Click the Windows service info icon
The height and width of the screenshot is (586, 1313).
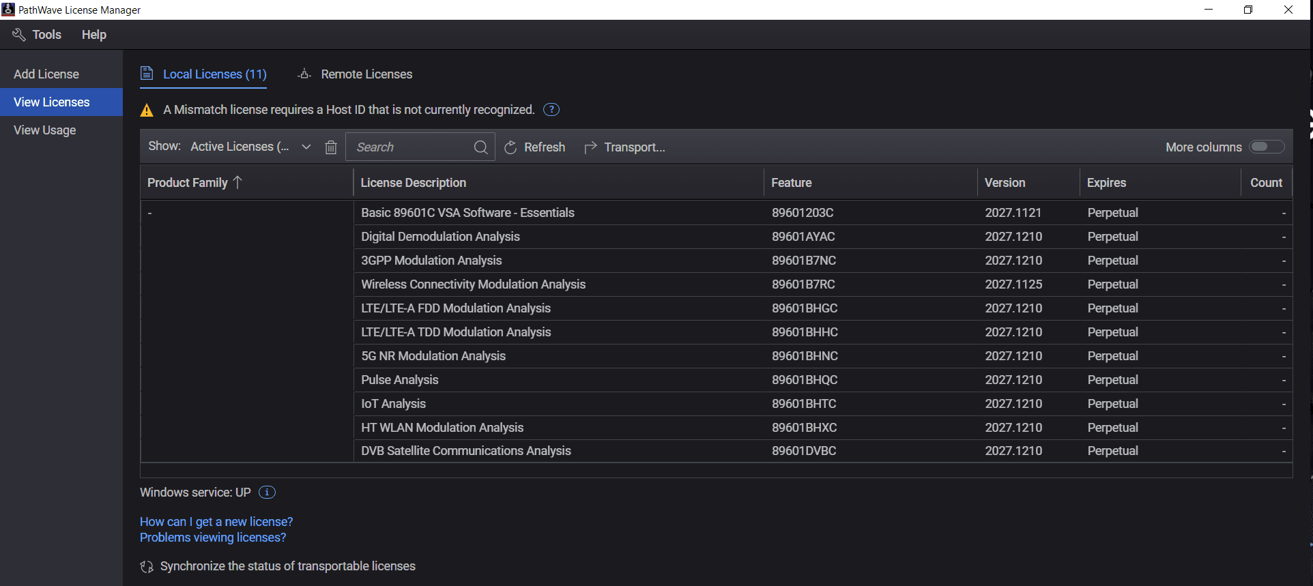[268, 493]
